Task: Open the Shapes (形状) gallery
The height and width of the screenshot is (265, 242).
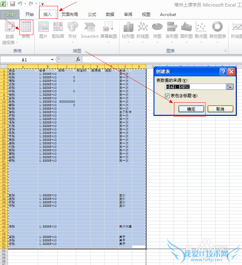Action: click(72, 28)
